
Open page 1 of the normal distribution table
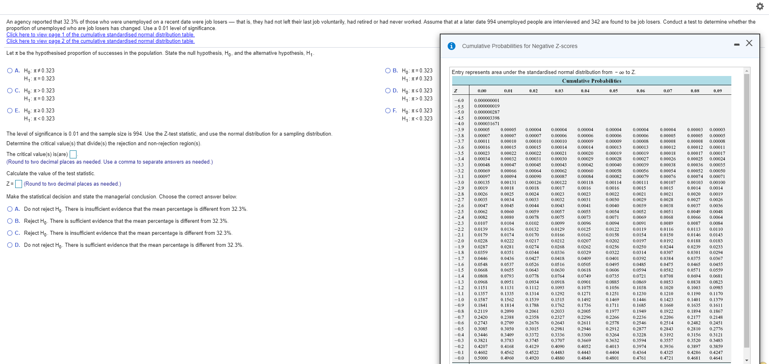[100, 35]
